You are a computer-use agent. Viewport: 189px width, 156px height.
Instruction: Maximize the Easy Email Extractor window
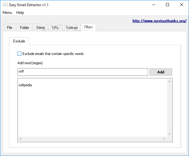click(x=167, y=5)
